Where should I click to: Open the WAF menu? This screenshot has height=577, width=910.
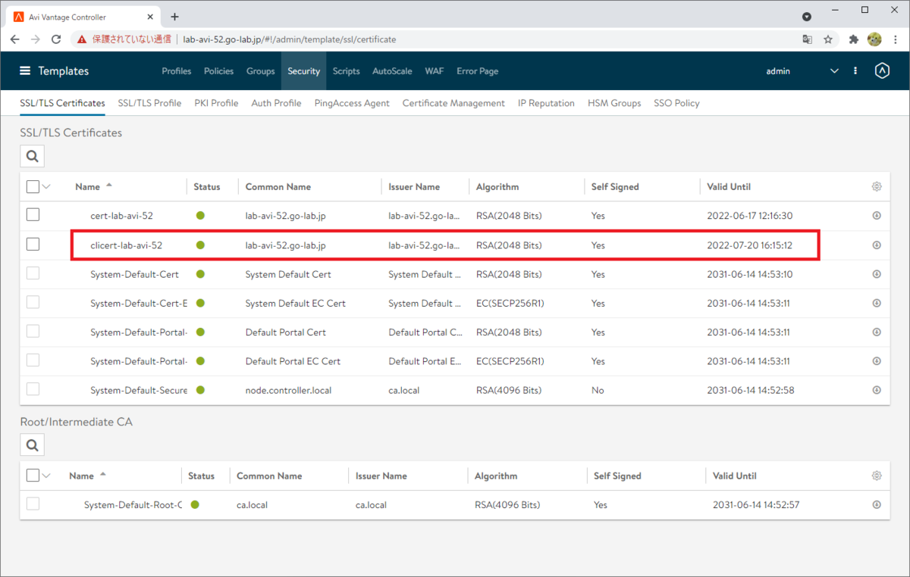[x=434, y=71]
